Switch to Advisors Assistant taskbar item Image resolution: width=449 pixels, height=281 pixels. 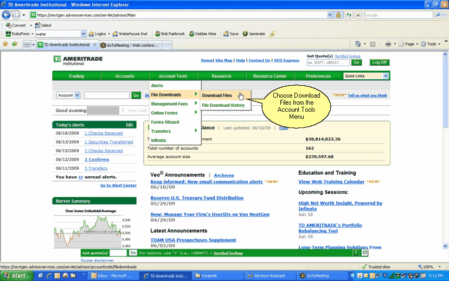point(270,276)
